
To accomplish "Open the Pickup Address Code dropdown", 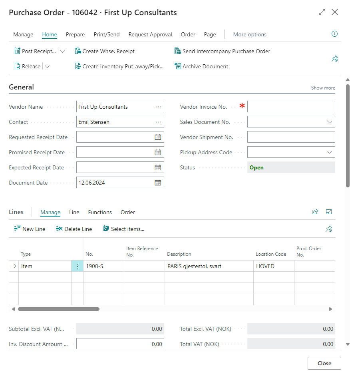I will tap(330, 152).
